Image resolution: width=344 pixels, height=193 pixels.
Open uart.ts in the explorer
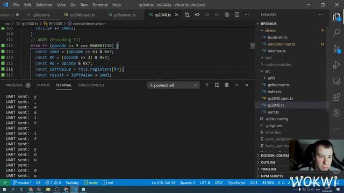[x=273, y=112]
